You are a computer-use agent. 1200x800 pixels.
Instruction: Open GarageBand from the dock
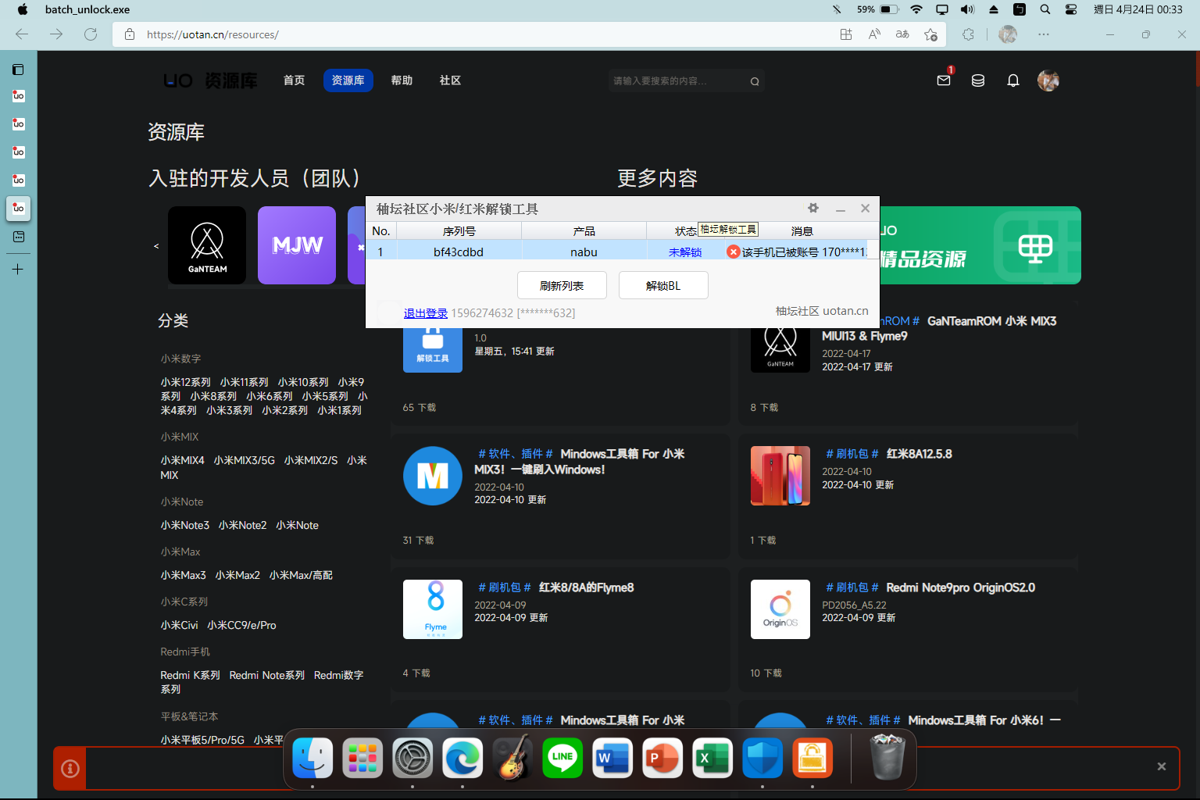tap(512, 758)
